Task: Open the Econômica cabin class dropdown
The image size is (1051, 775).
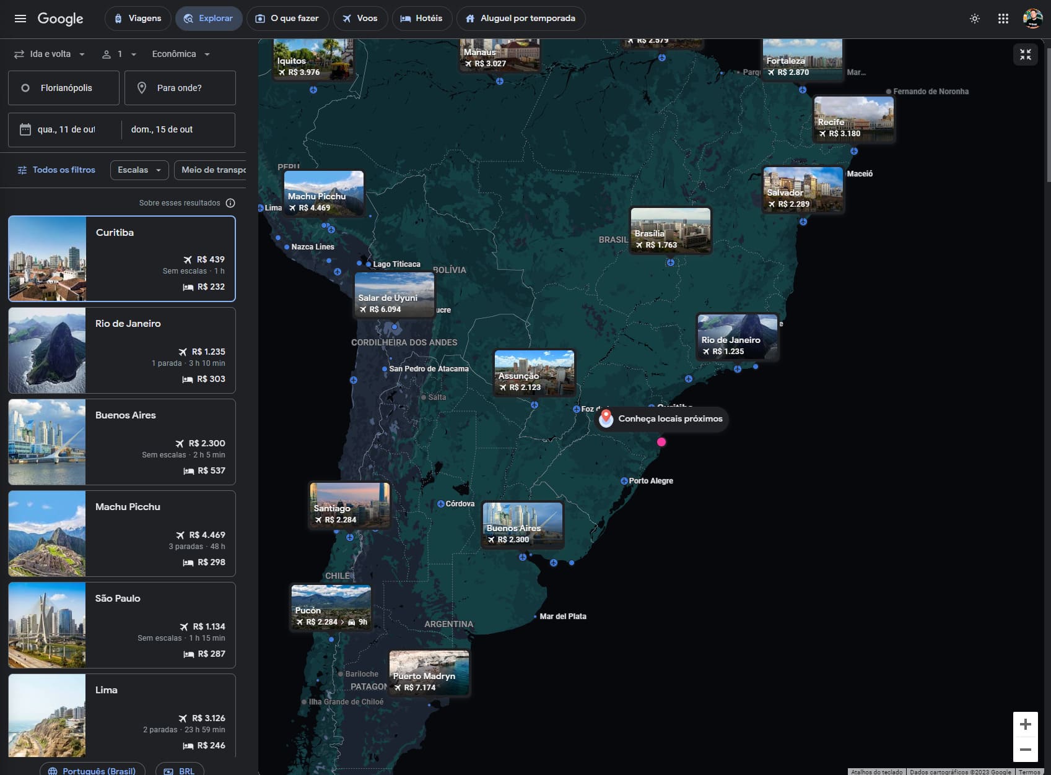Action: click(180, 54)
